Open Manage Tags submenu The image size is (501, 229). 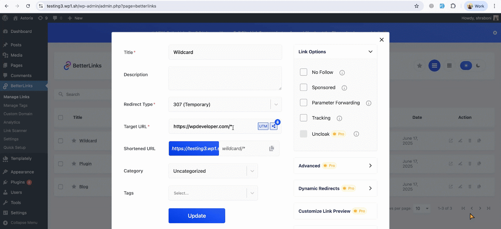click(x=15, y=106)
